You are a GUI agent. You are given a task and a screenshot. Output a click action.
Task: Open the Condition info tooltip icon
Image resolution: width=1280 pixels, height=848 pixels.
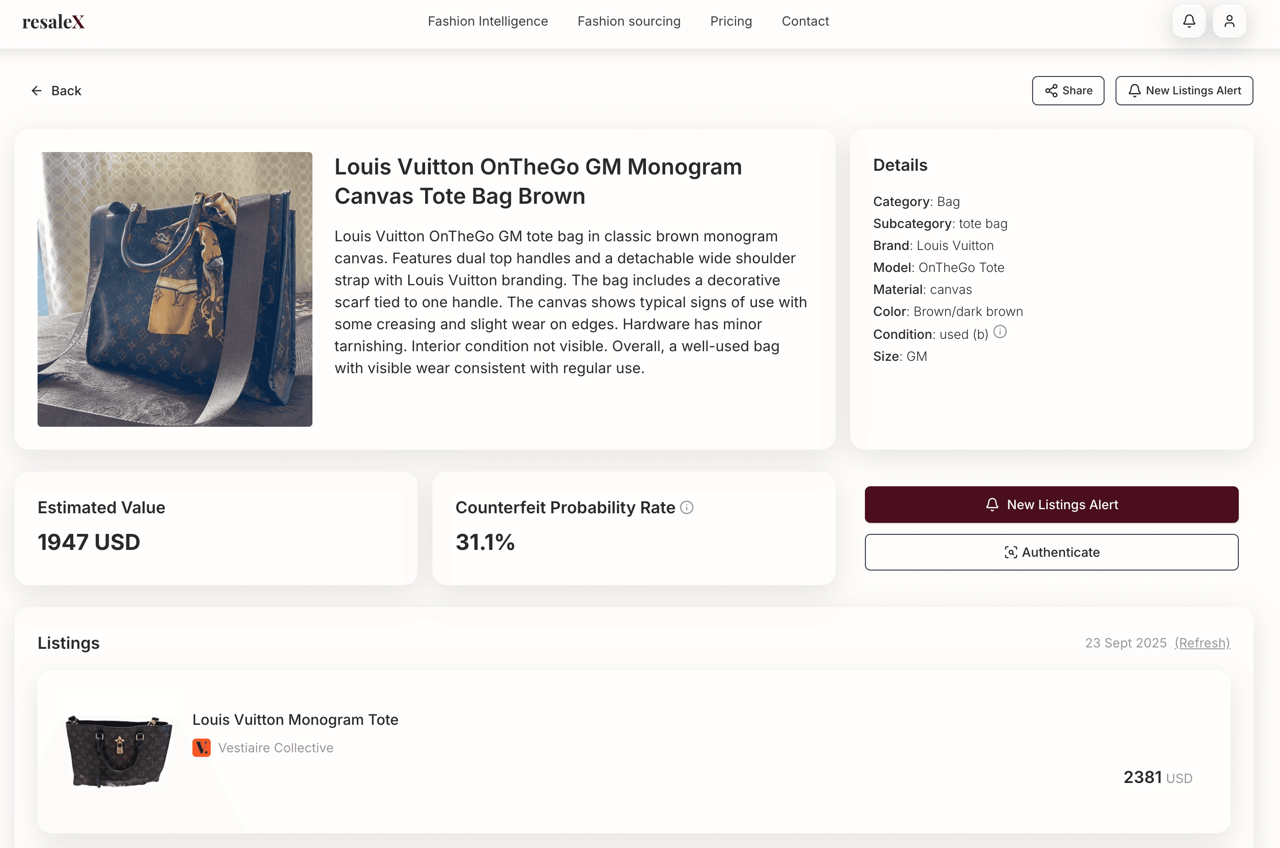[1000, 332]
